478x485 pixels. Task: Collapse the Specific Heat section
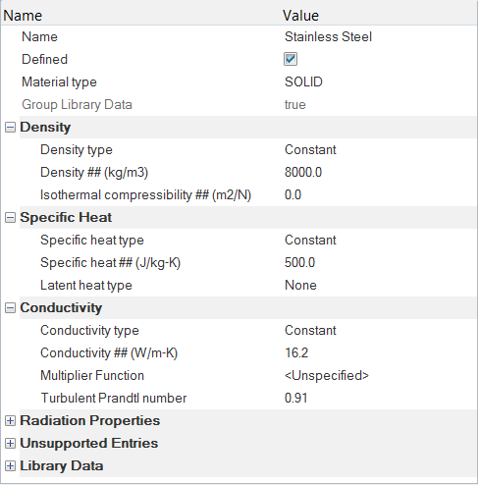[10, 218]
